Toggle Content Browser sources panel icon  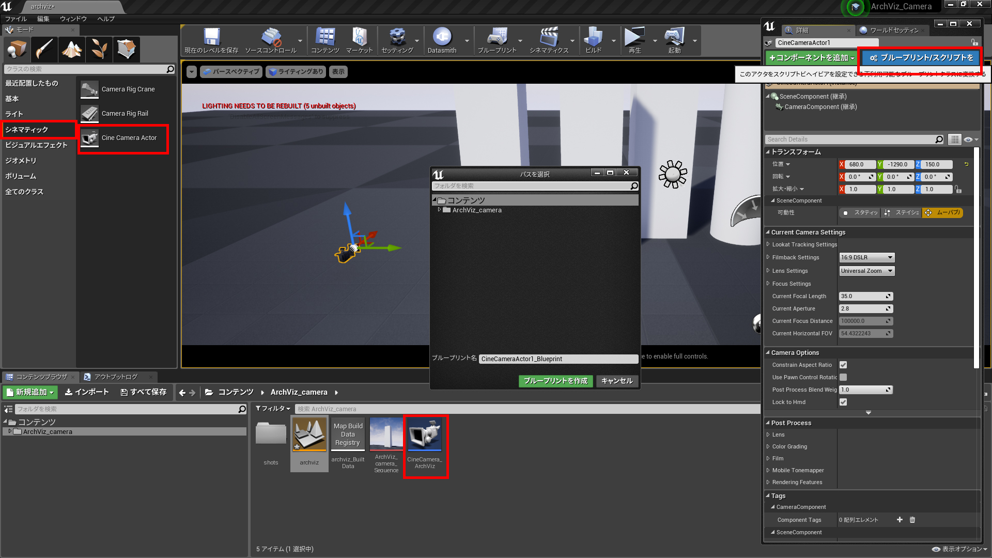pos(8,409)
